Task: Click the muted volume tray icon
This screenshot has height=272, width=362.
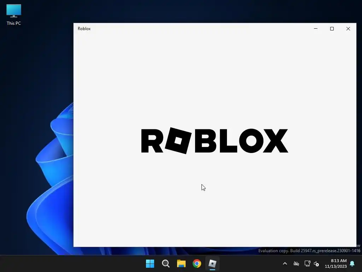Action: coord(316,263)
